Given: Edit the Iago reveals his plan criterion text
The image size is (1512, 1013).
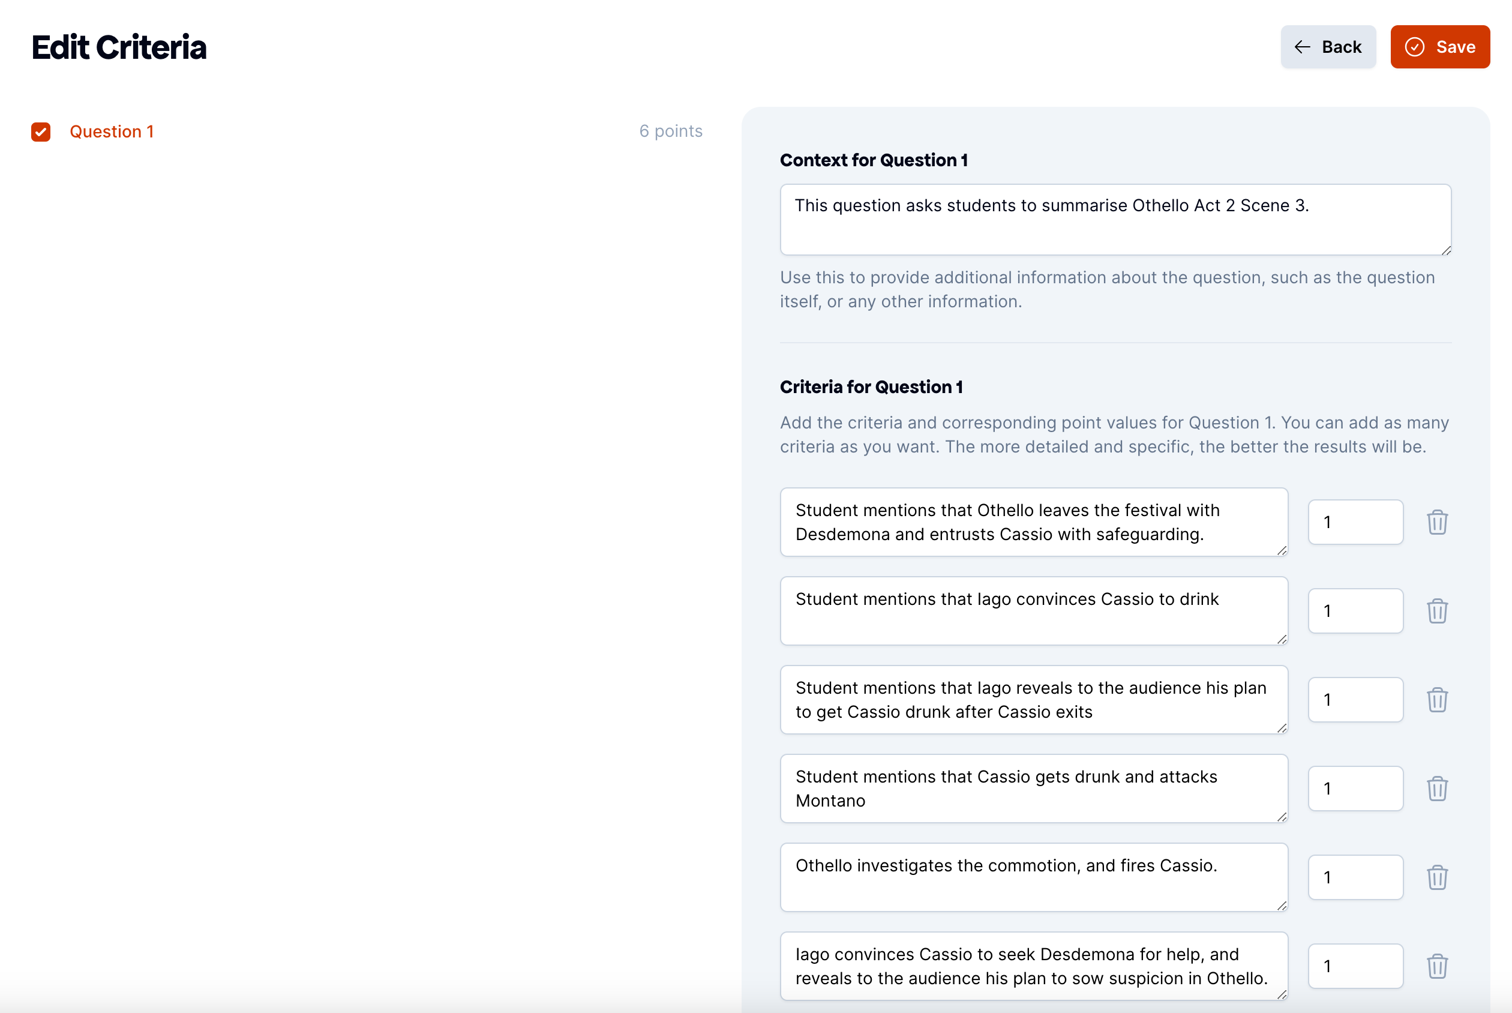Looking at the screenshot, I should click(1033, 700).
